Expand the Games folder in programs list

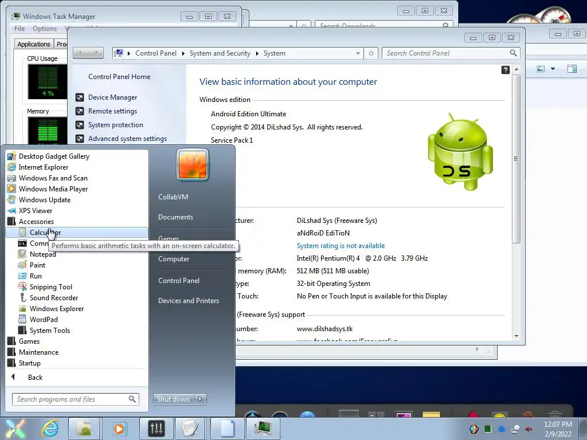pos(29,341)
